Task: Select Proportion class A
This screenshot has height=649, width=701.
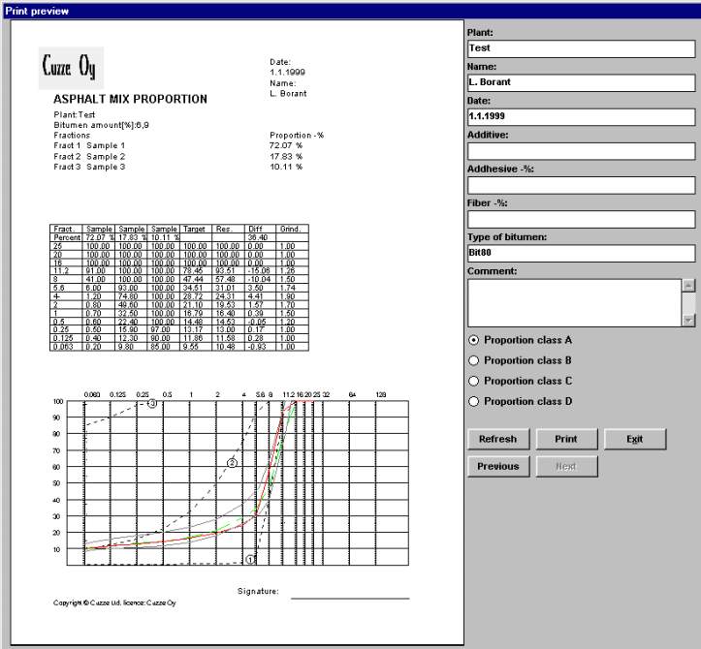Action: pos(473,340)
